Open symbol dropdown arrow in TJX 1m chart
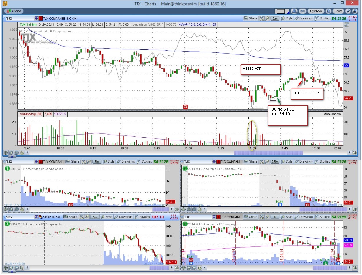The image size is (362, 275). [x=36, y=18]
